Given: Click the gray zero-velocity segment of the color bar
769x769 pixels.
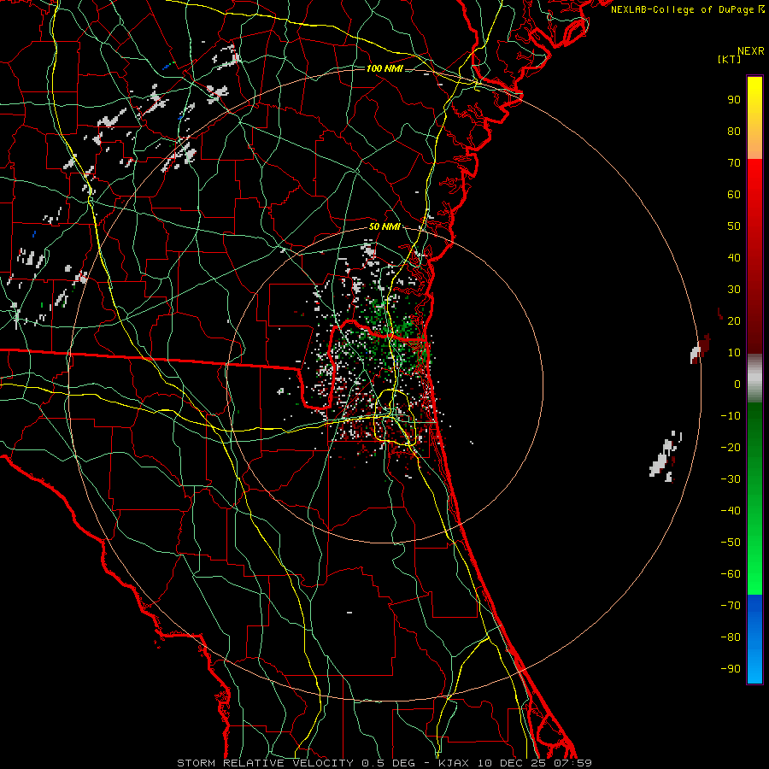Looking at the screenshot, I should click(754, 379).
